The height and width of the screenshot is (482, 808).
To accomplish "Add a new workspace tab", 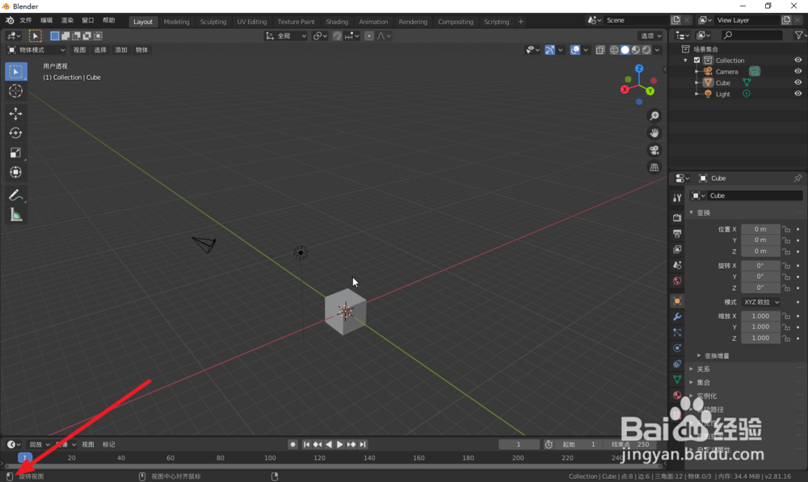I will 520,22.
